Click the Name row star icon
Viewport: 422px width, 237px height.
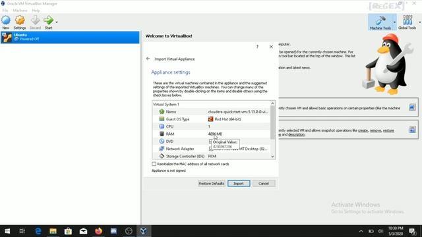162,111
